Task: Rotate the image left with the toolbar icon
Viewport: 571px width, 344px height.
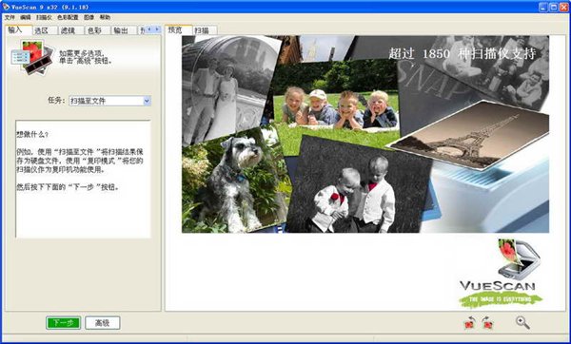Action: [470, 322]
